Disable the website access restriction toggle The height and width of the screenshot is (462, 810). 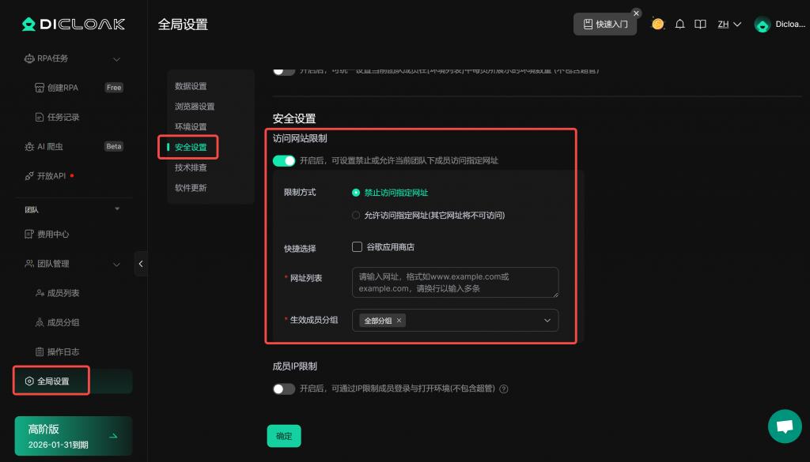(x=284, y=161)
